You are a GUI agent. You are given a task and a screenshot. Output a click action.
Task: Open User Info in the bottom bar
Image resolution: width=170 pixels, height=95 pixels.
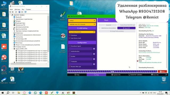(155, 75)
